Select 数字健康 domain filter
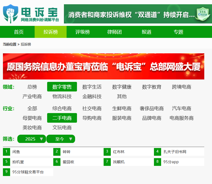 122,87
